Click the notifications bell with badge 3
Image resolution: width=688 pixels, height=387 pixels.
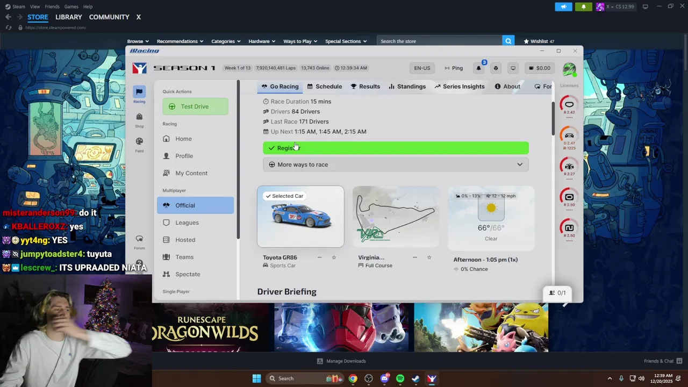point(478,68)
